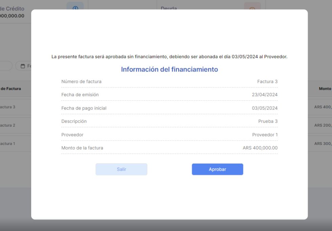This screenshot has height=231, width=332.
Task: Click the Monto column header
Action: pos(325,89)
